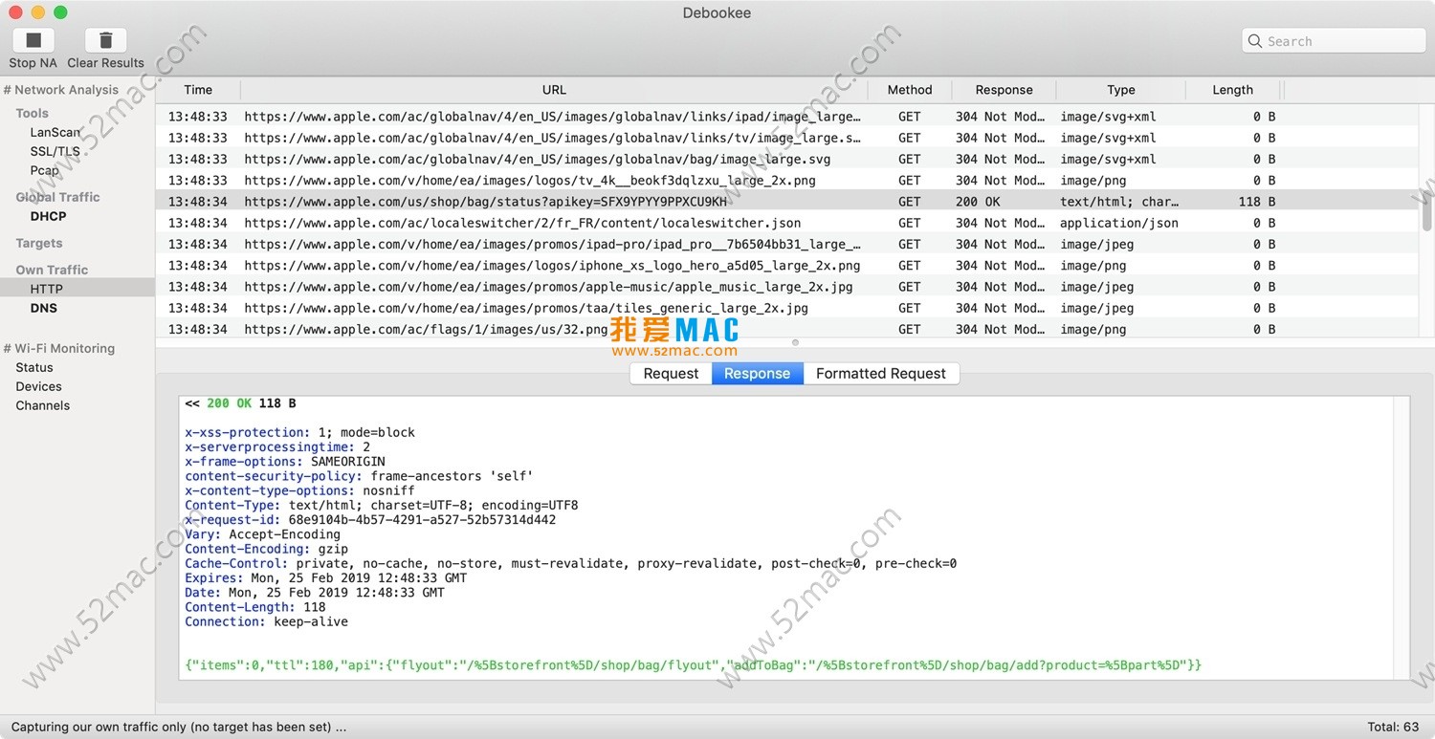1435x739 pixels.
Task: Select the ipad/image_large request row
Action: click(x=788, y=117)
